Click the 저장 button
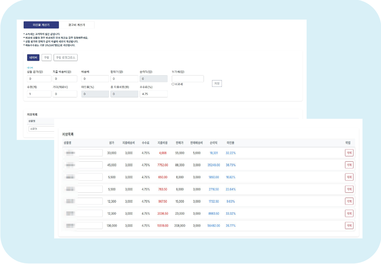Screen dimensions: 381x264 coord(217,84)
